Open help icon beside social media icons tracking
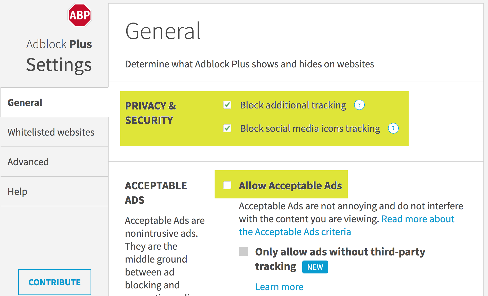Screen dimensions: 488x296 [x=393, y=128]
